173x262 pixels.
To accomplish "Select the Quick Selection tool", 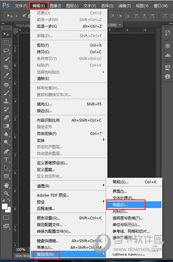I will [7, 59].
